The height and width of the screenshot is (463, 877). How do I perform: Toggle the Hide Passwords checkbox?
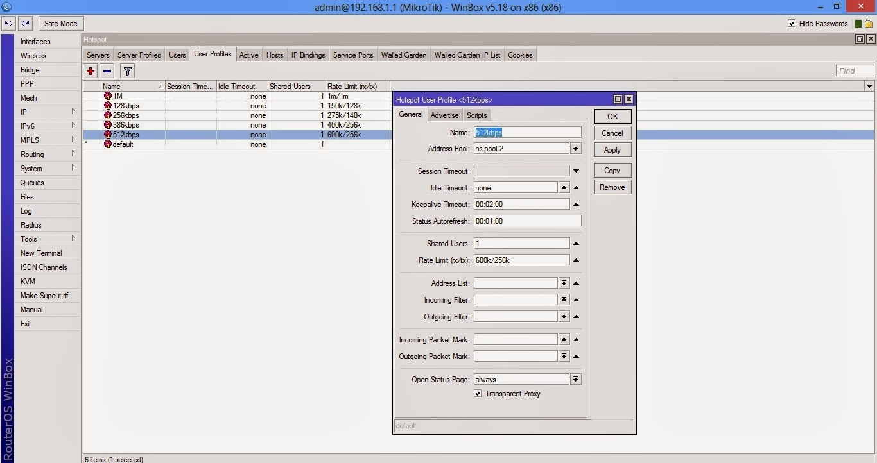[x=792, y=24]
